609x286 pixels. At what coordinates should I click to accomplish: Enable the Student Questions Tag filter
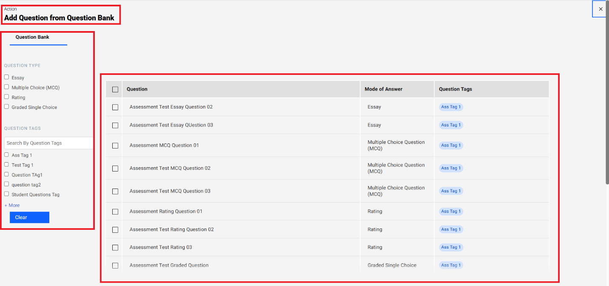coord(6,194)
